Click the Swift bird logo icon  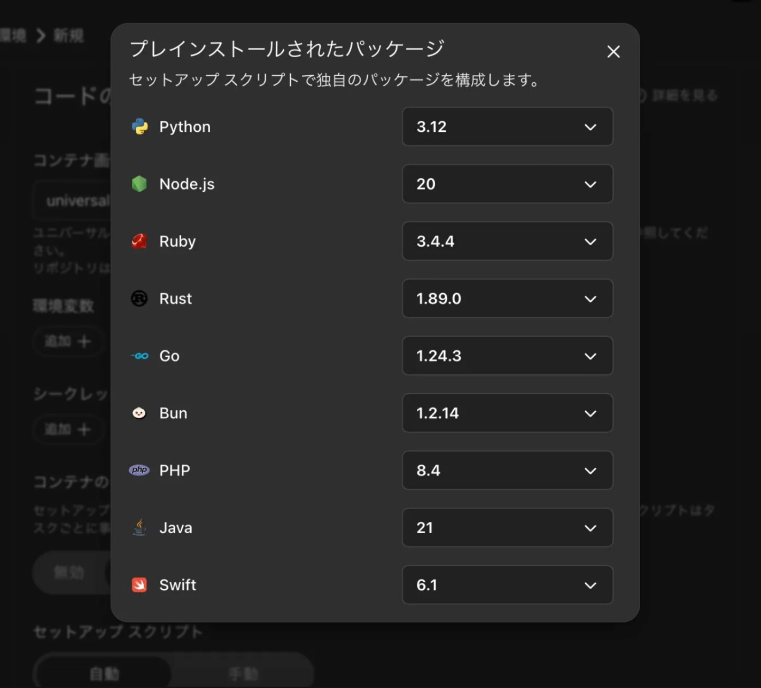point(139,585)
